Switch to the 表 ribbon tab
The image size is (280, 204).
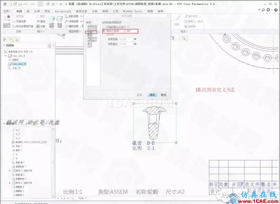coord(28,11)
